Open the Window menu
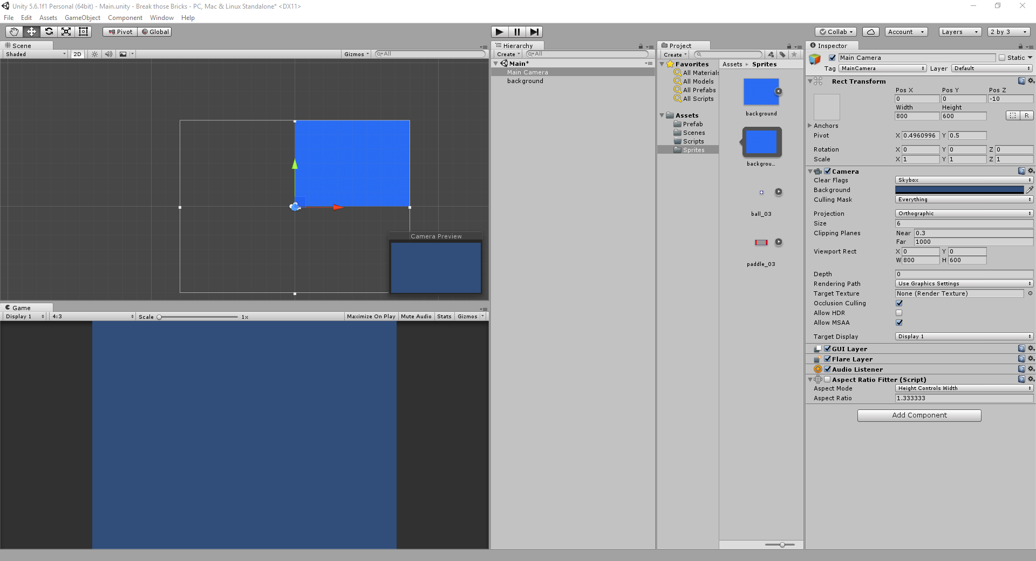 pos(162,18)
